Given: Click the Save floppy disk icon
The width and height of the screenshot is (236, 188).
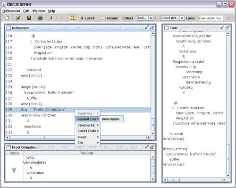Looking at the screenshot, I should point(29,18).
